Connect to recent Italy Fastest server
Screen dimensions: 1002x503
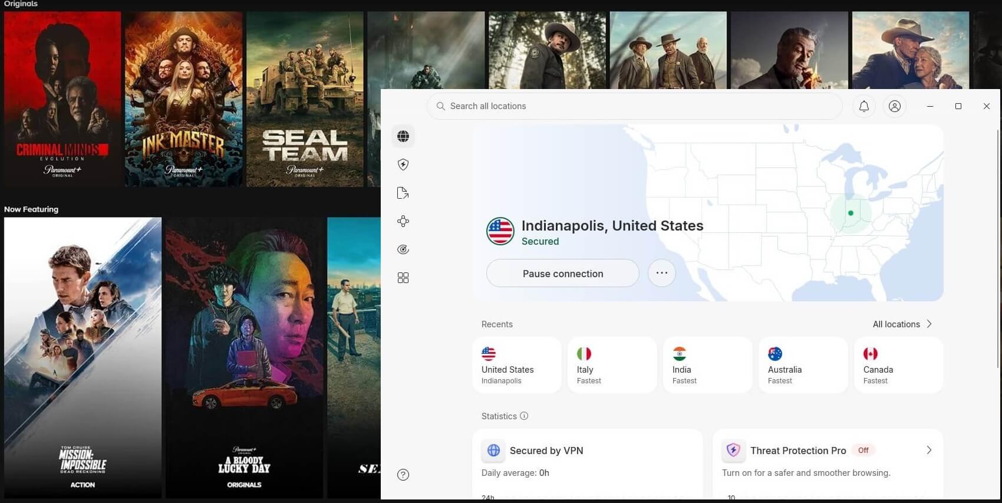click(x=612, y=365)
